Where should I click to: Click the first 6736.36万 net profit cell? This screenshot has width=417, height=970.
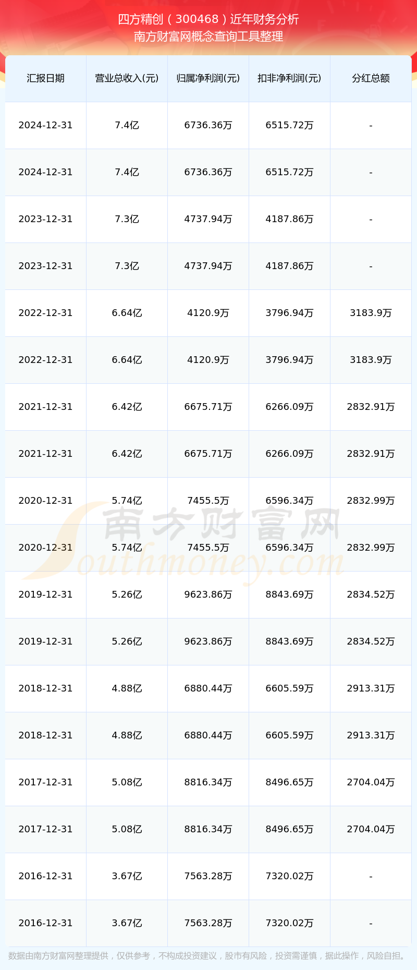point(208,125)
